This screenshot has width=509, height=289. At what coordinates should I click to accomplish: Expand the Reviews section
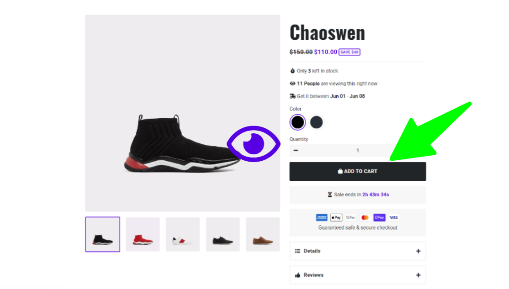click(357, 275)
